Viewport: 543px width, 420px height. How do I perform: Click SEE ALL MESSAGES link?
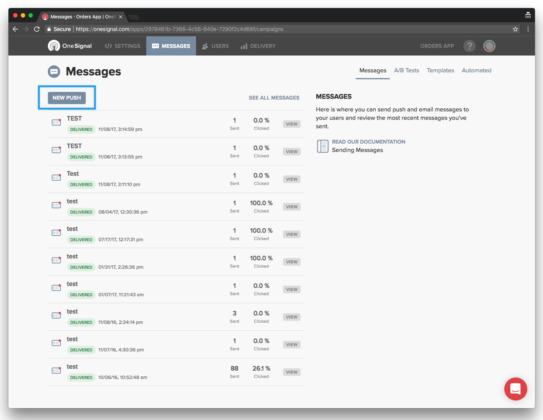(x=274, y=98)
